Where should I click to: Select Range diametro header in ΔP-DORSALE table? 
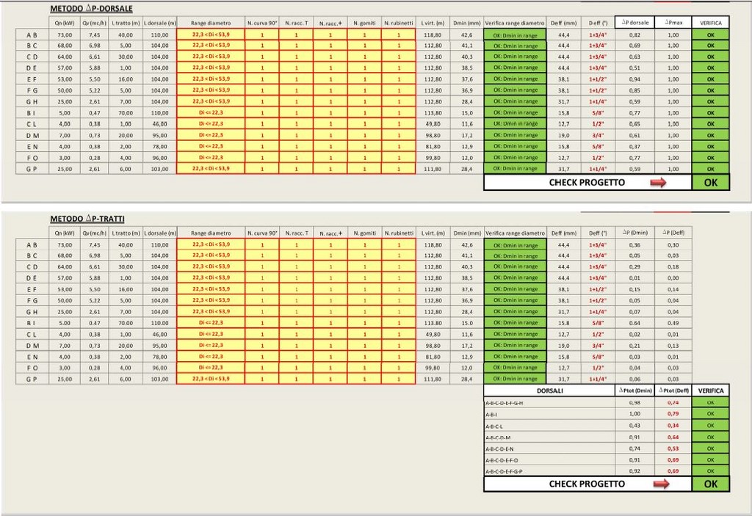[x=210, y=23]
